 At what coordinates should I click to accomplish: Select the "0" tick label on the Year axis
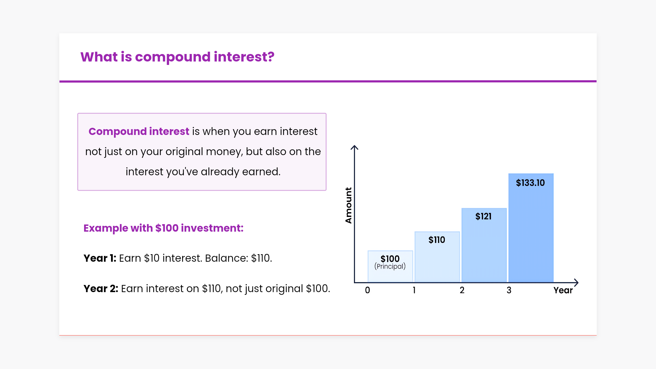click(367, 290)
